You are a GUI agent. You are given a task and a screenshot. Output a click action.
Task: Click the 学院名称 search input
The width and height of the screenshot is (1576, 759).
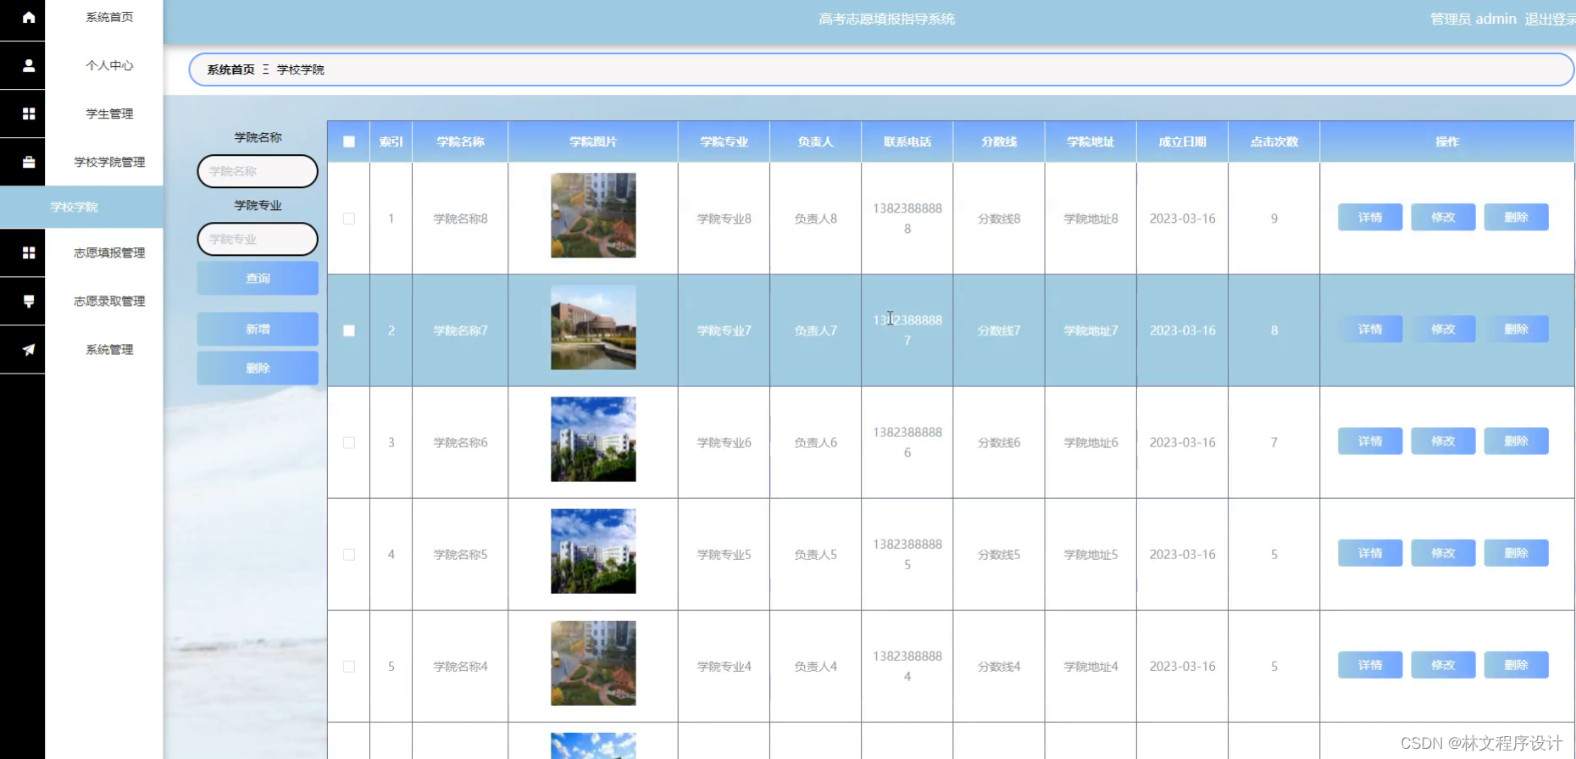click(x=258, y=171)
